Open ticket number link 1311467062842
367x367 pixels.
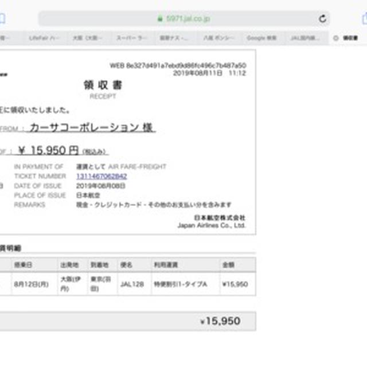101,176
